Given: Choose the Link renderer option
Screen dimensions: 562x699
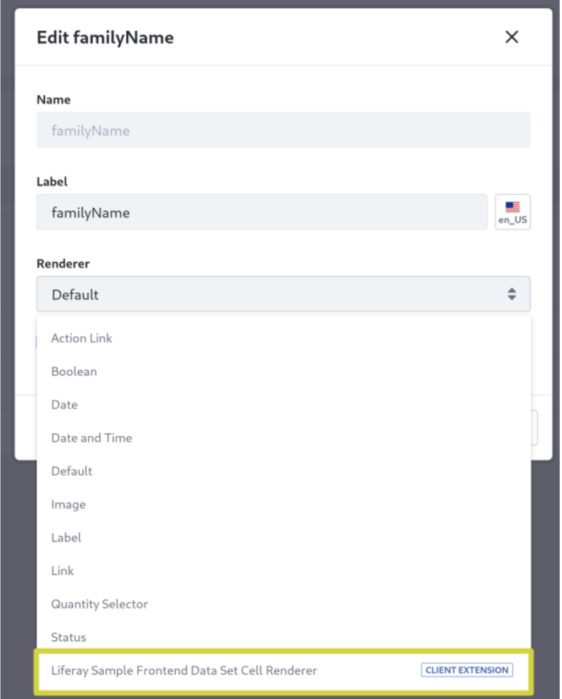Looking at the screenshot, I should [62, 571].
